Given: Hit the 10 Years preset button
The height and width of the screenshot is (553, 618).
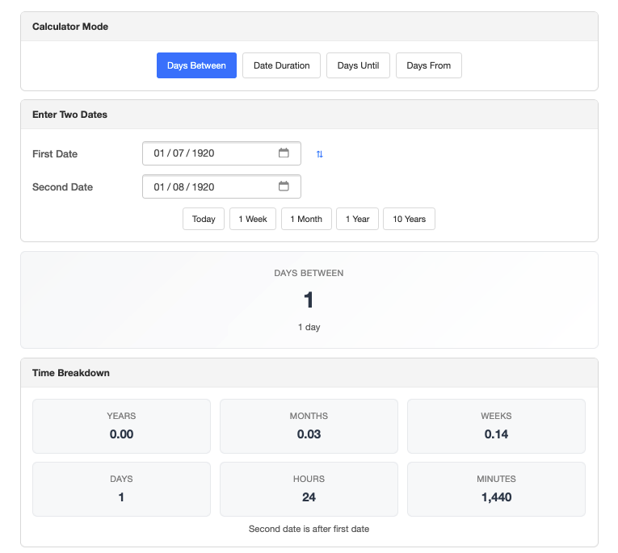Looking at the screenshot, I should click(x=409, y=219).
